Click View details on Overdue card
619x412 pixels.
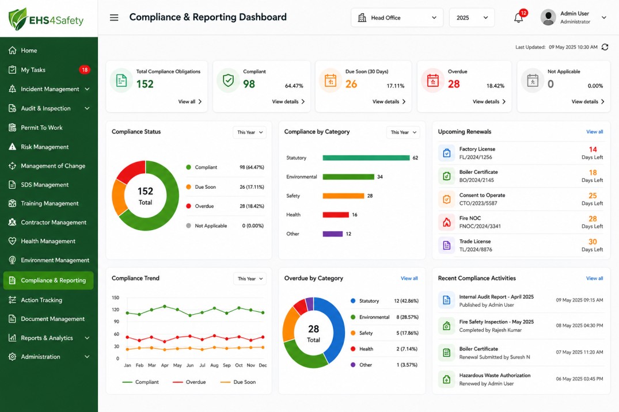click(x=489, y=101)
